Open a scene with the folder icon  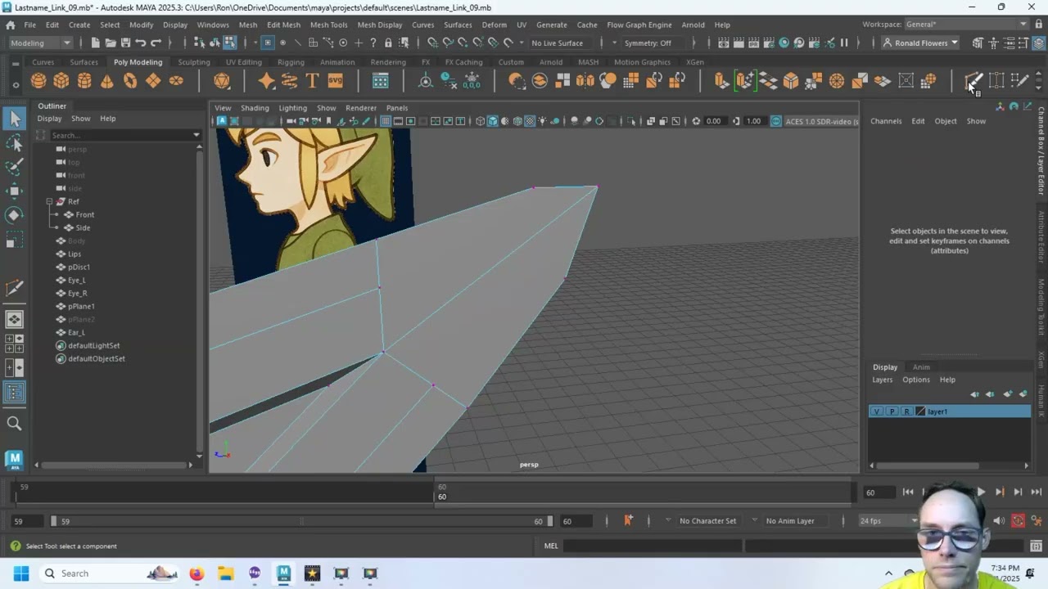pyautogui.click(x=111, y=43)
